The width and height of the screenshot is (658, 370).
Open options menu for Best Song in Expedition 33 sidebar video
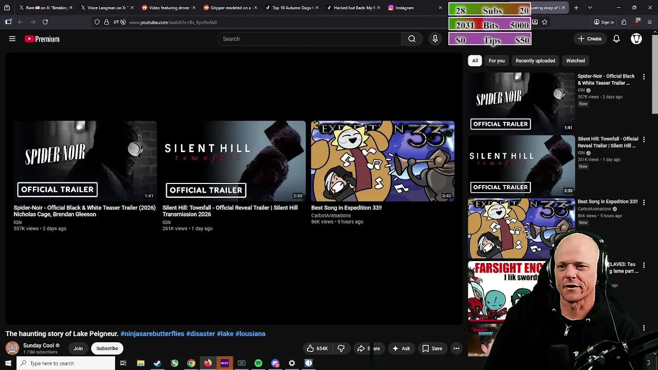point(644,202)
